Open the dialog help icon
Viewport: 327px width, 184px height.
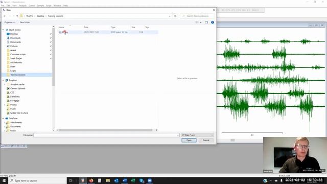click(213, 22)
